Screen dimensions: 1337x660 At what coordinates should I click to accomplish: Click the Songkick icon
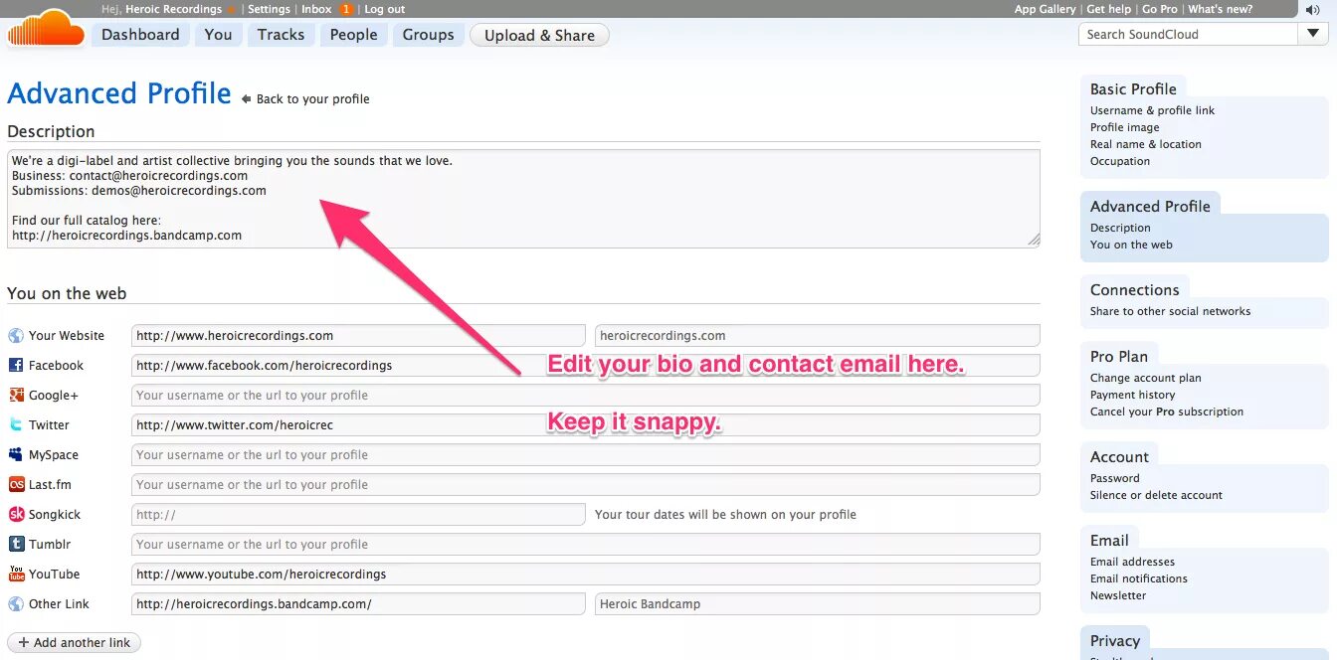coord(16,515)
